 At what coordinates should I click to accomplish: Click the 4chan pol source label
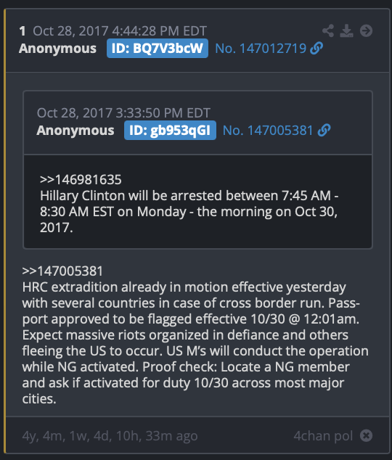pyautogui.click(x=323, y=436)
